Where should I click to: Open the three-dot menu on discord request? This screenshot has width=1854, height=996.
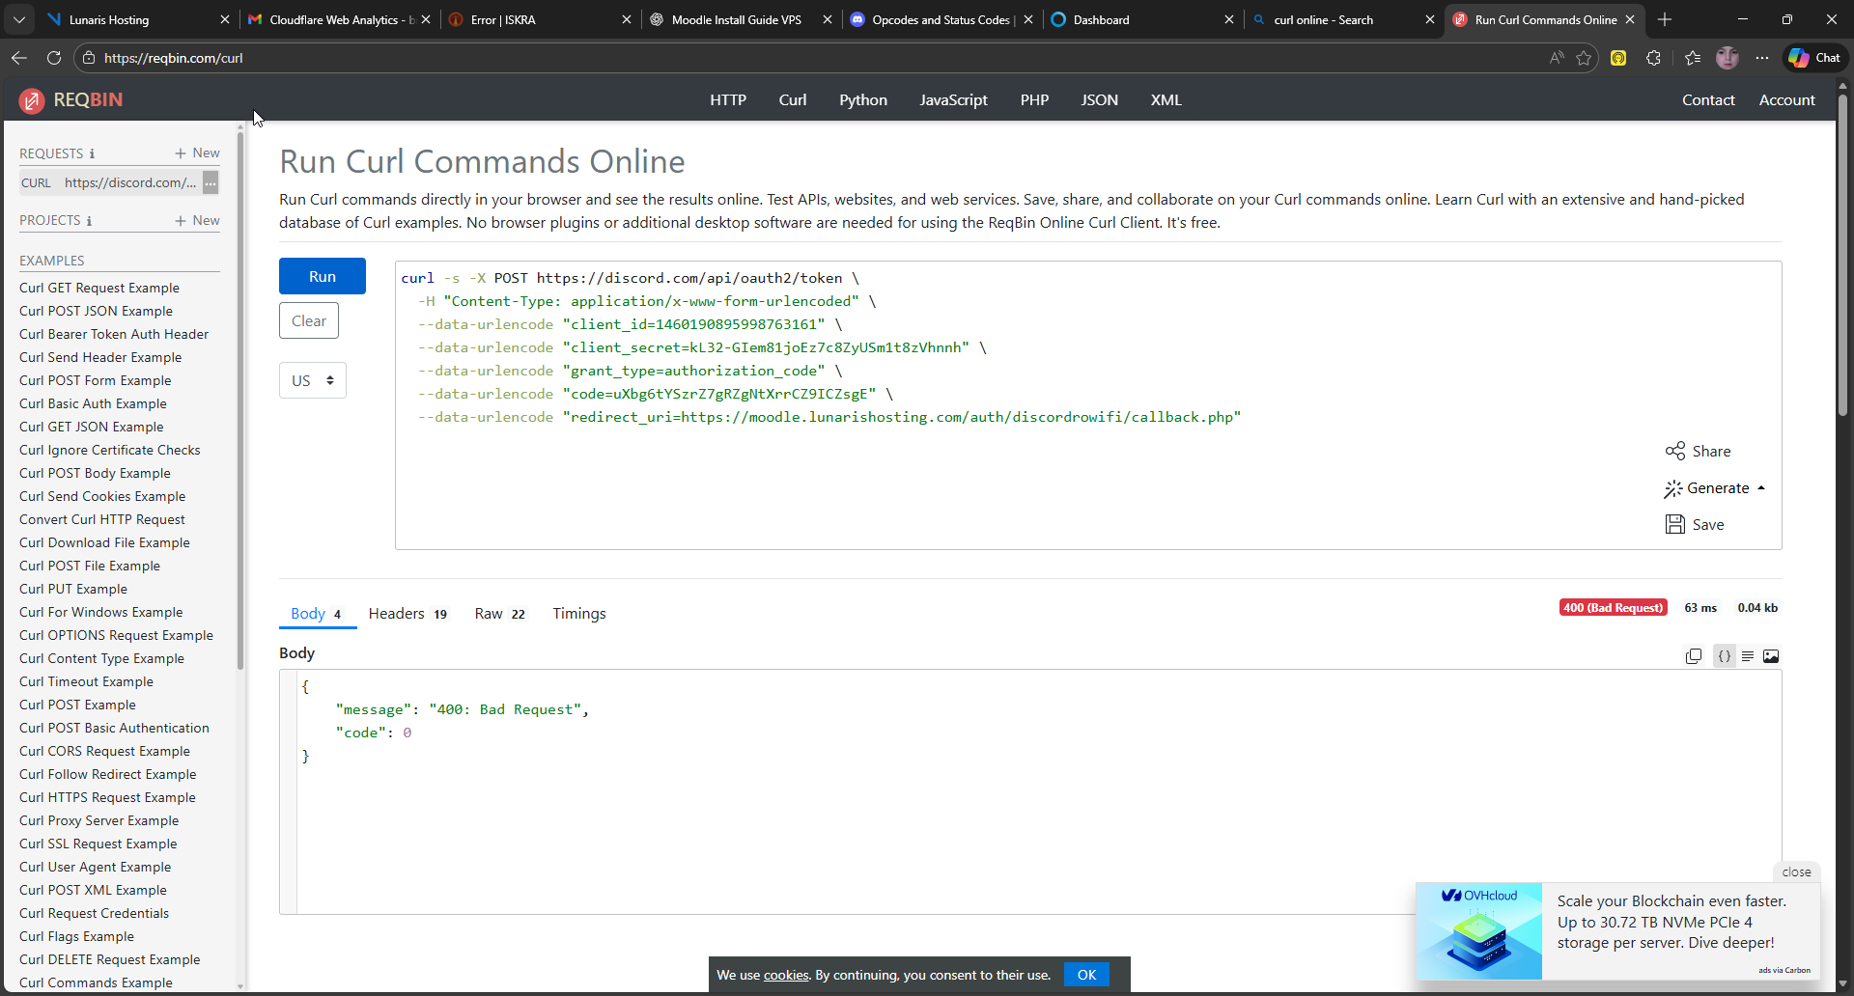pos(211,182)
